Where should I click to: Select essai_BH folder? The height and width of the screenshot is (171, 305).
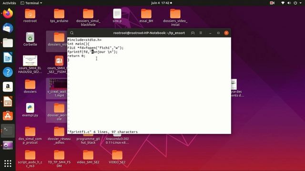click(146, 16)
